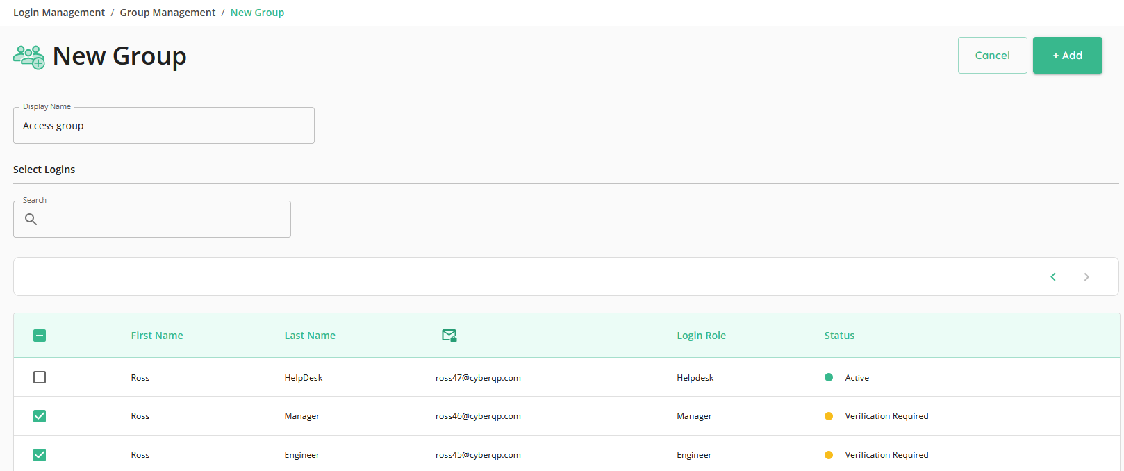Screen dimensions: 1124x471
Task: Click Engineer login role cell
Action: point(695,455)
